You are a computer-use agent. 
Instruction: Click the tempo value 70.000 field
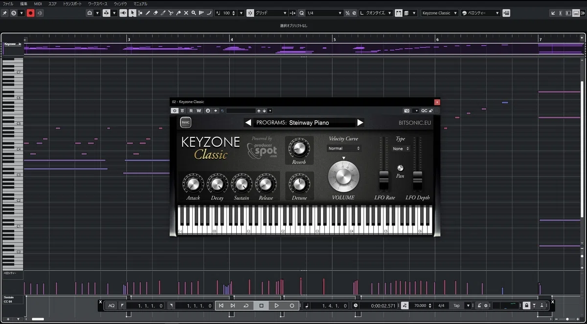click(420, 305)
